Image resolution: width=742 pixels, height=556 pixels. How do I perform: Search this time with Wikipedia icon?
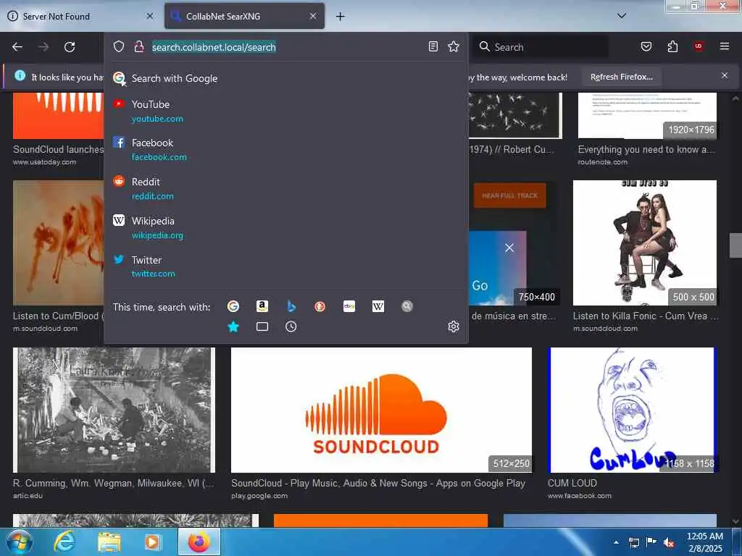tap(378, 306)
